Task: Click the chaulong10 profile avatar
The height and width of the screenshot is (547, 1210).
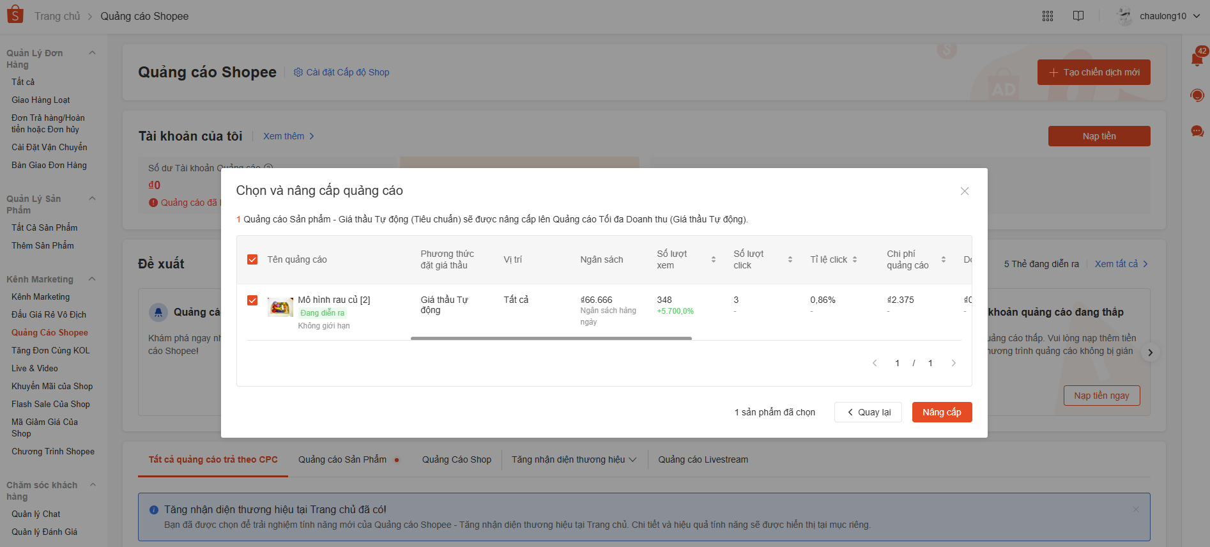Action: point(1124,16)
